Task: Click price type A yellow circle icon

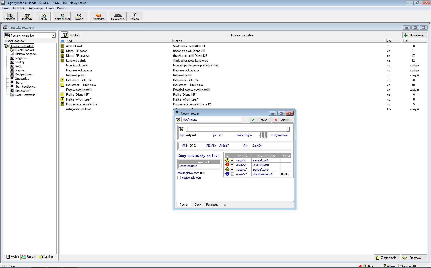Action: coord(227,160)
